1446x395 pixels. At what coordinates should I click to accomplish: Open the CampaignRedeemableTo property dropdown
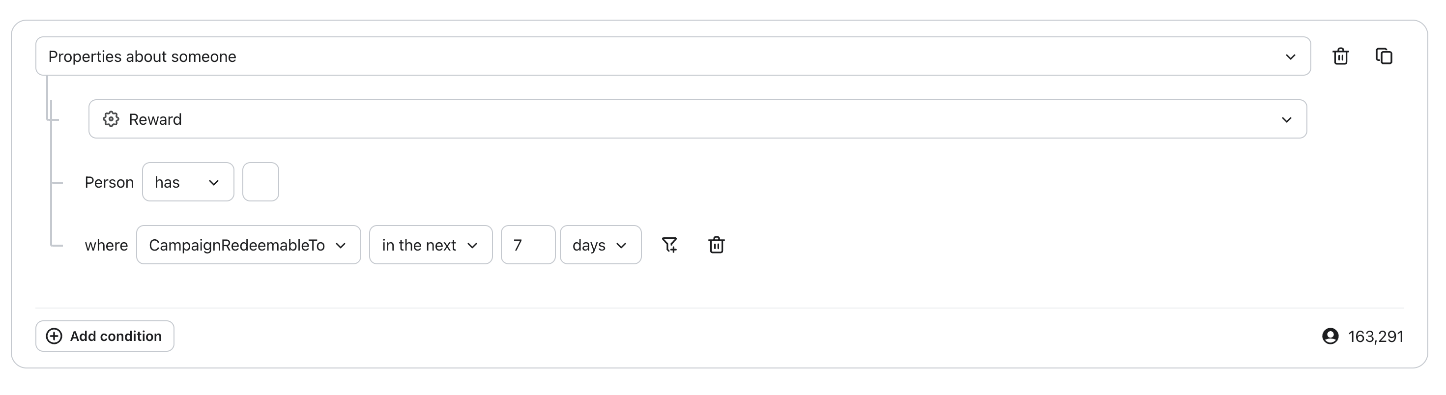[x=248, y=245]
